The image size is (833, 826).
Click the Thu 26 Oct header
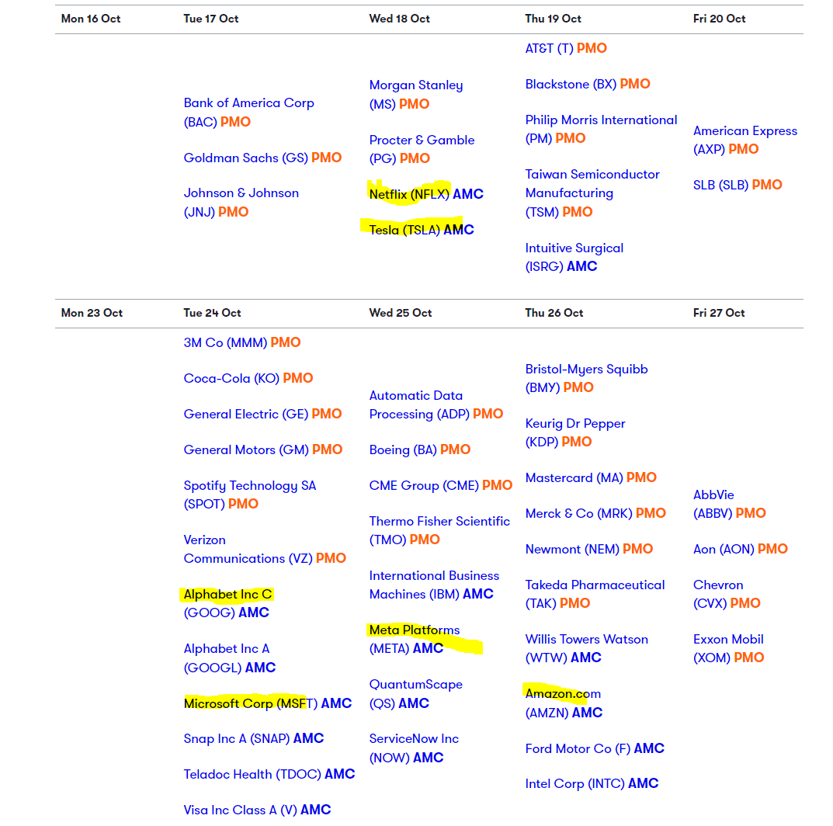coord(554,313)
